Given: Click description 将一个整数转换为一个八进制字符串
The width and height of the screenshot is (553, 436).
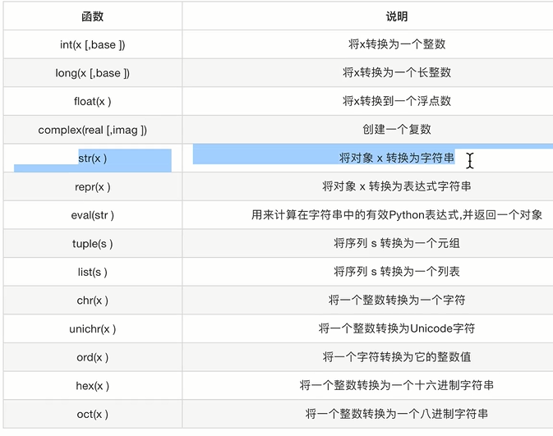Looking at the screenshot, I should coord(397,414).
